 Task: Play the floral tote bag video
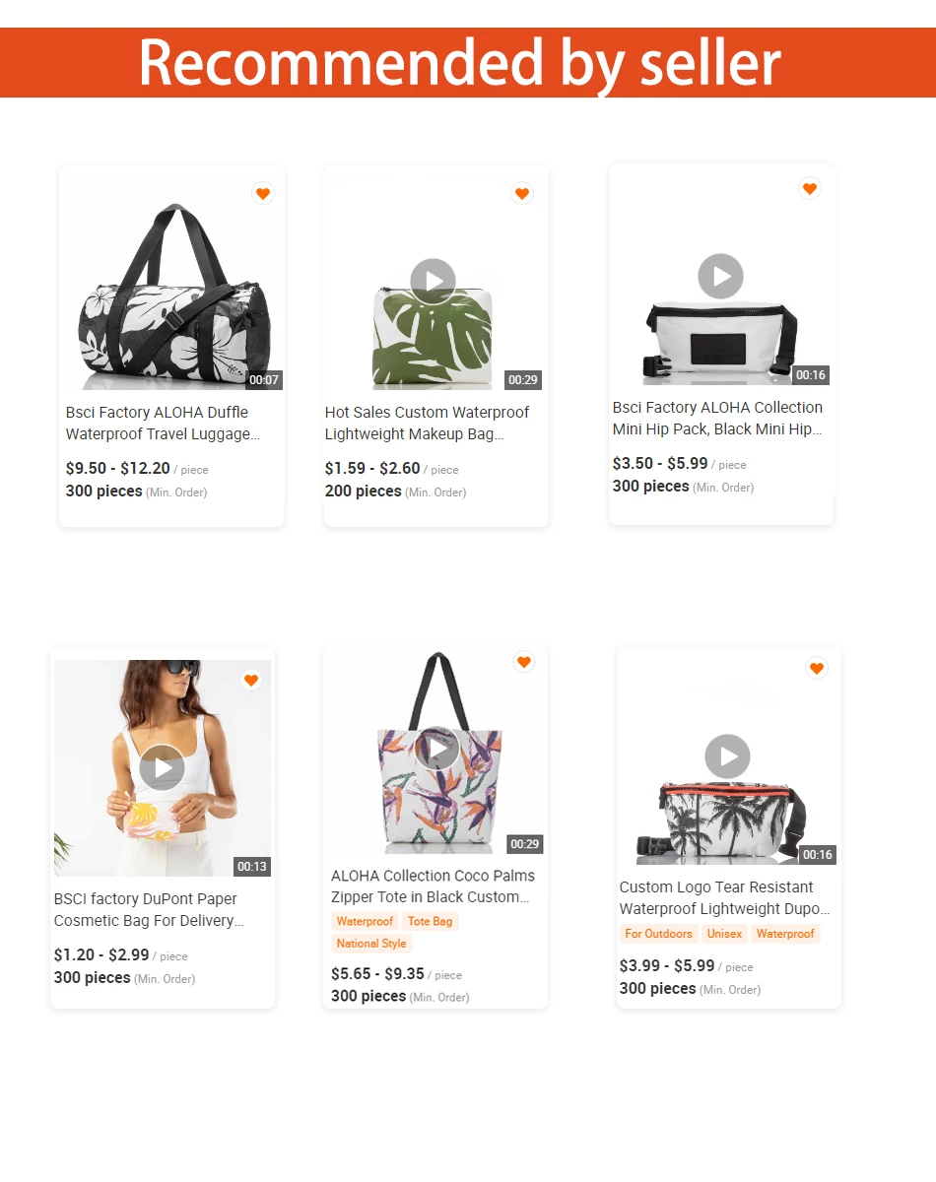[x=436, y=750]
